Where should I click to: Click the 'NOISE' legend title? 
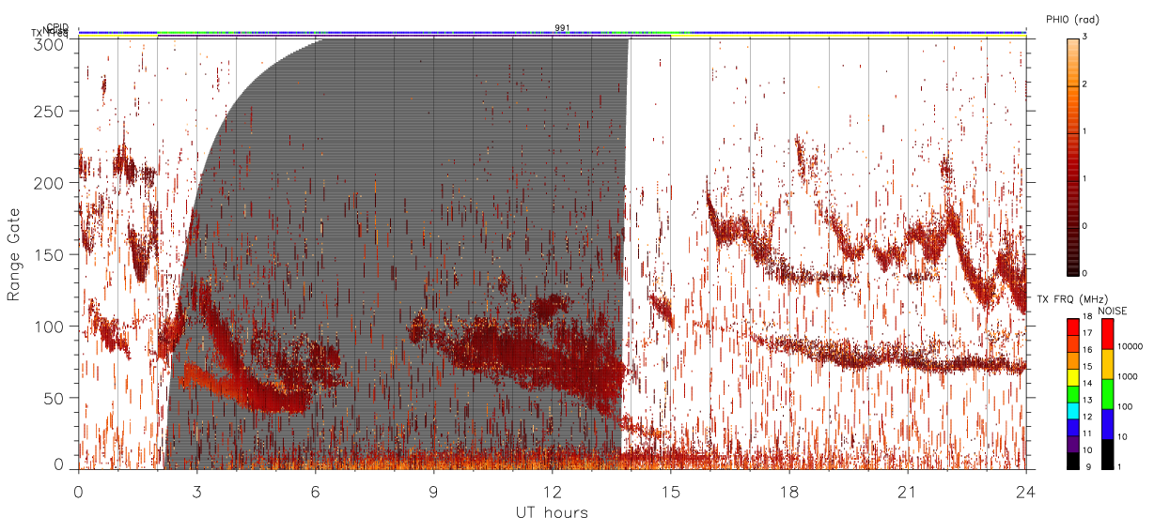1112,310
